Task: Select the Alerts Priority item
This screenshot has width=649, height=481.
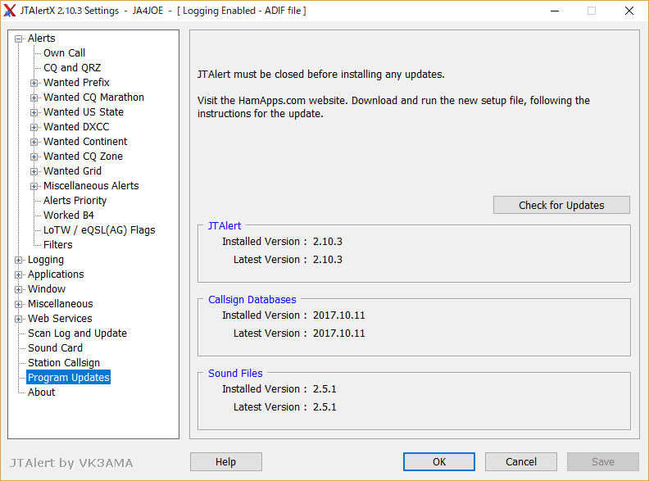Action: point(75,200)
